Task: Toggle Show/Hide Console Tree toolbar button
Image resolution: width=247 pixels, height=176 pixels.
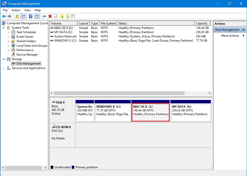Action: click(x=23, y=16)
